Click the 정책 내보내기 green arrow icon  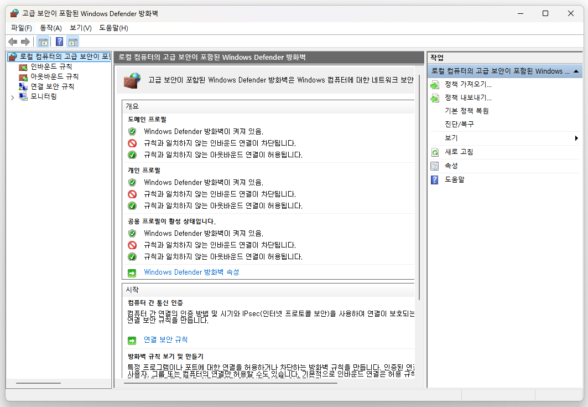435,98
